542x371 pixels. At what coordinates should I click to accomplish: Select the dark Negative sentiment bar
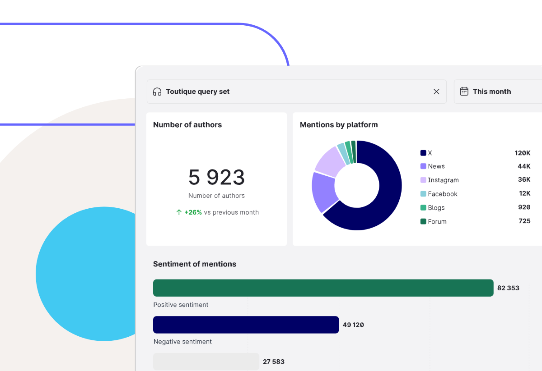[x=246, y=325]
